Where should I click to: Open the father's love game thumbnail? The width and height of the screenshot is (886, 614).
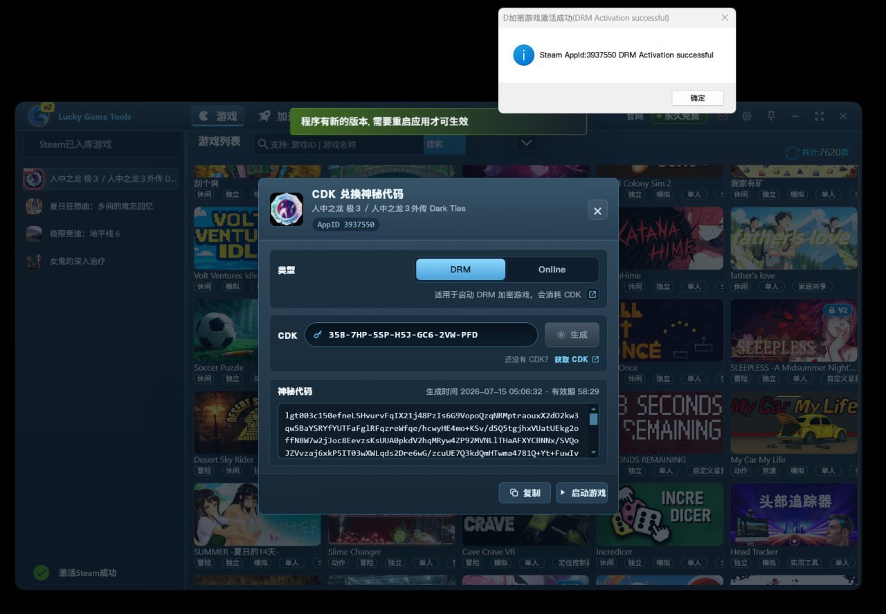tap(794, 239)
